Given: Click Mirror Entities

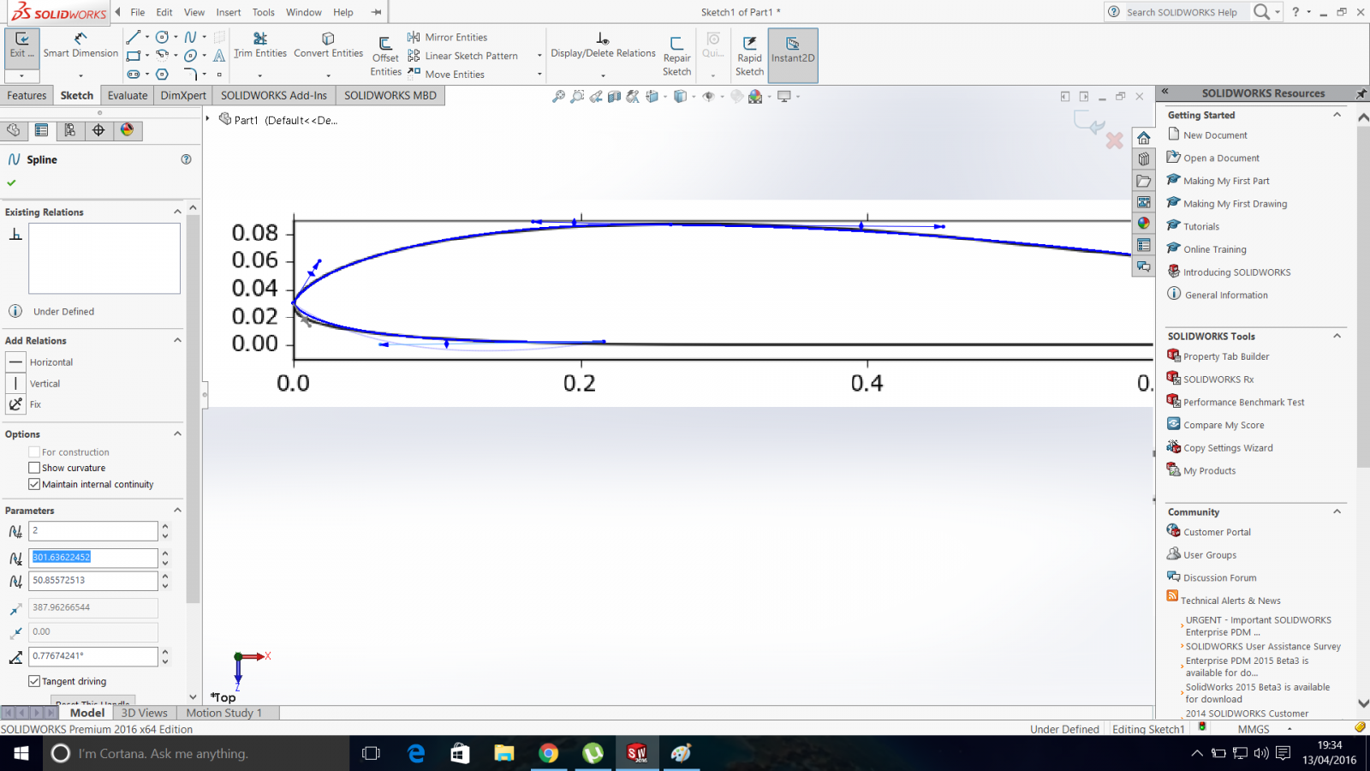Looking at the screenshot, I should coord(448,37).
